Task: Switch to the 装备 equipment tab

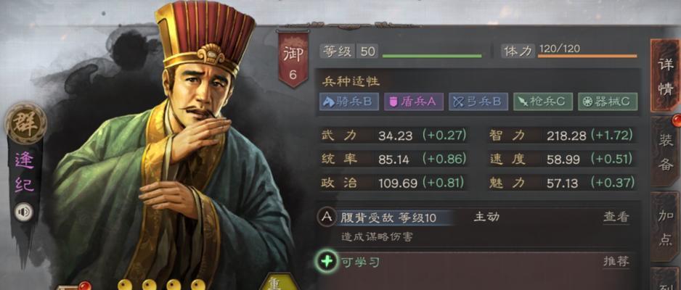Action: (x=665, y=152)
